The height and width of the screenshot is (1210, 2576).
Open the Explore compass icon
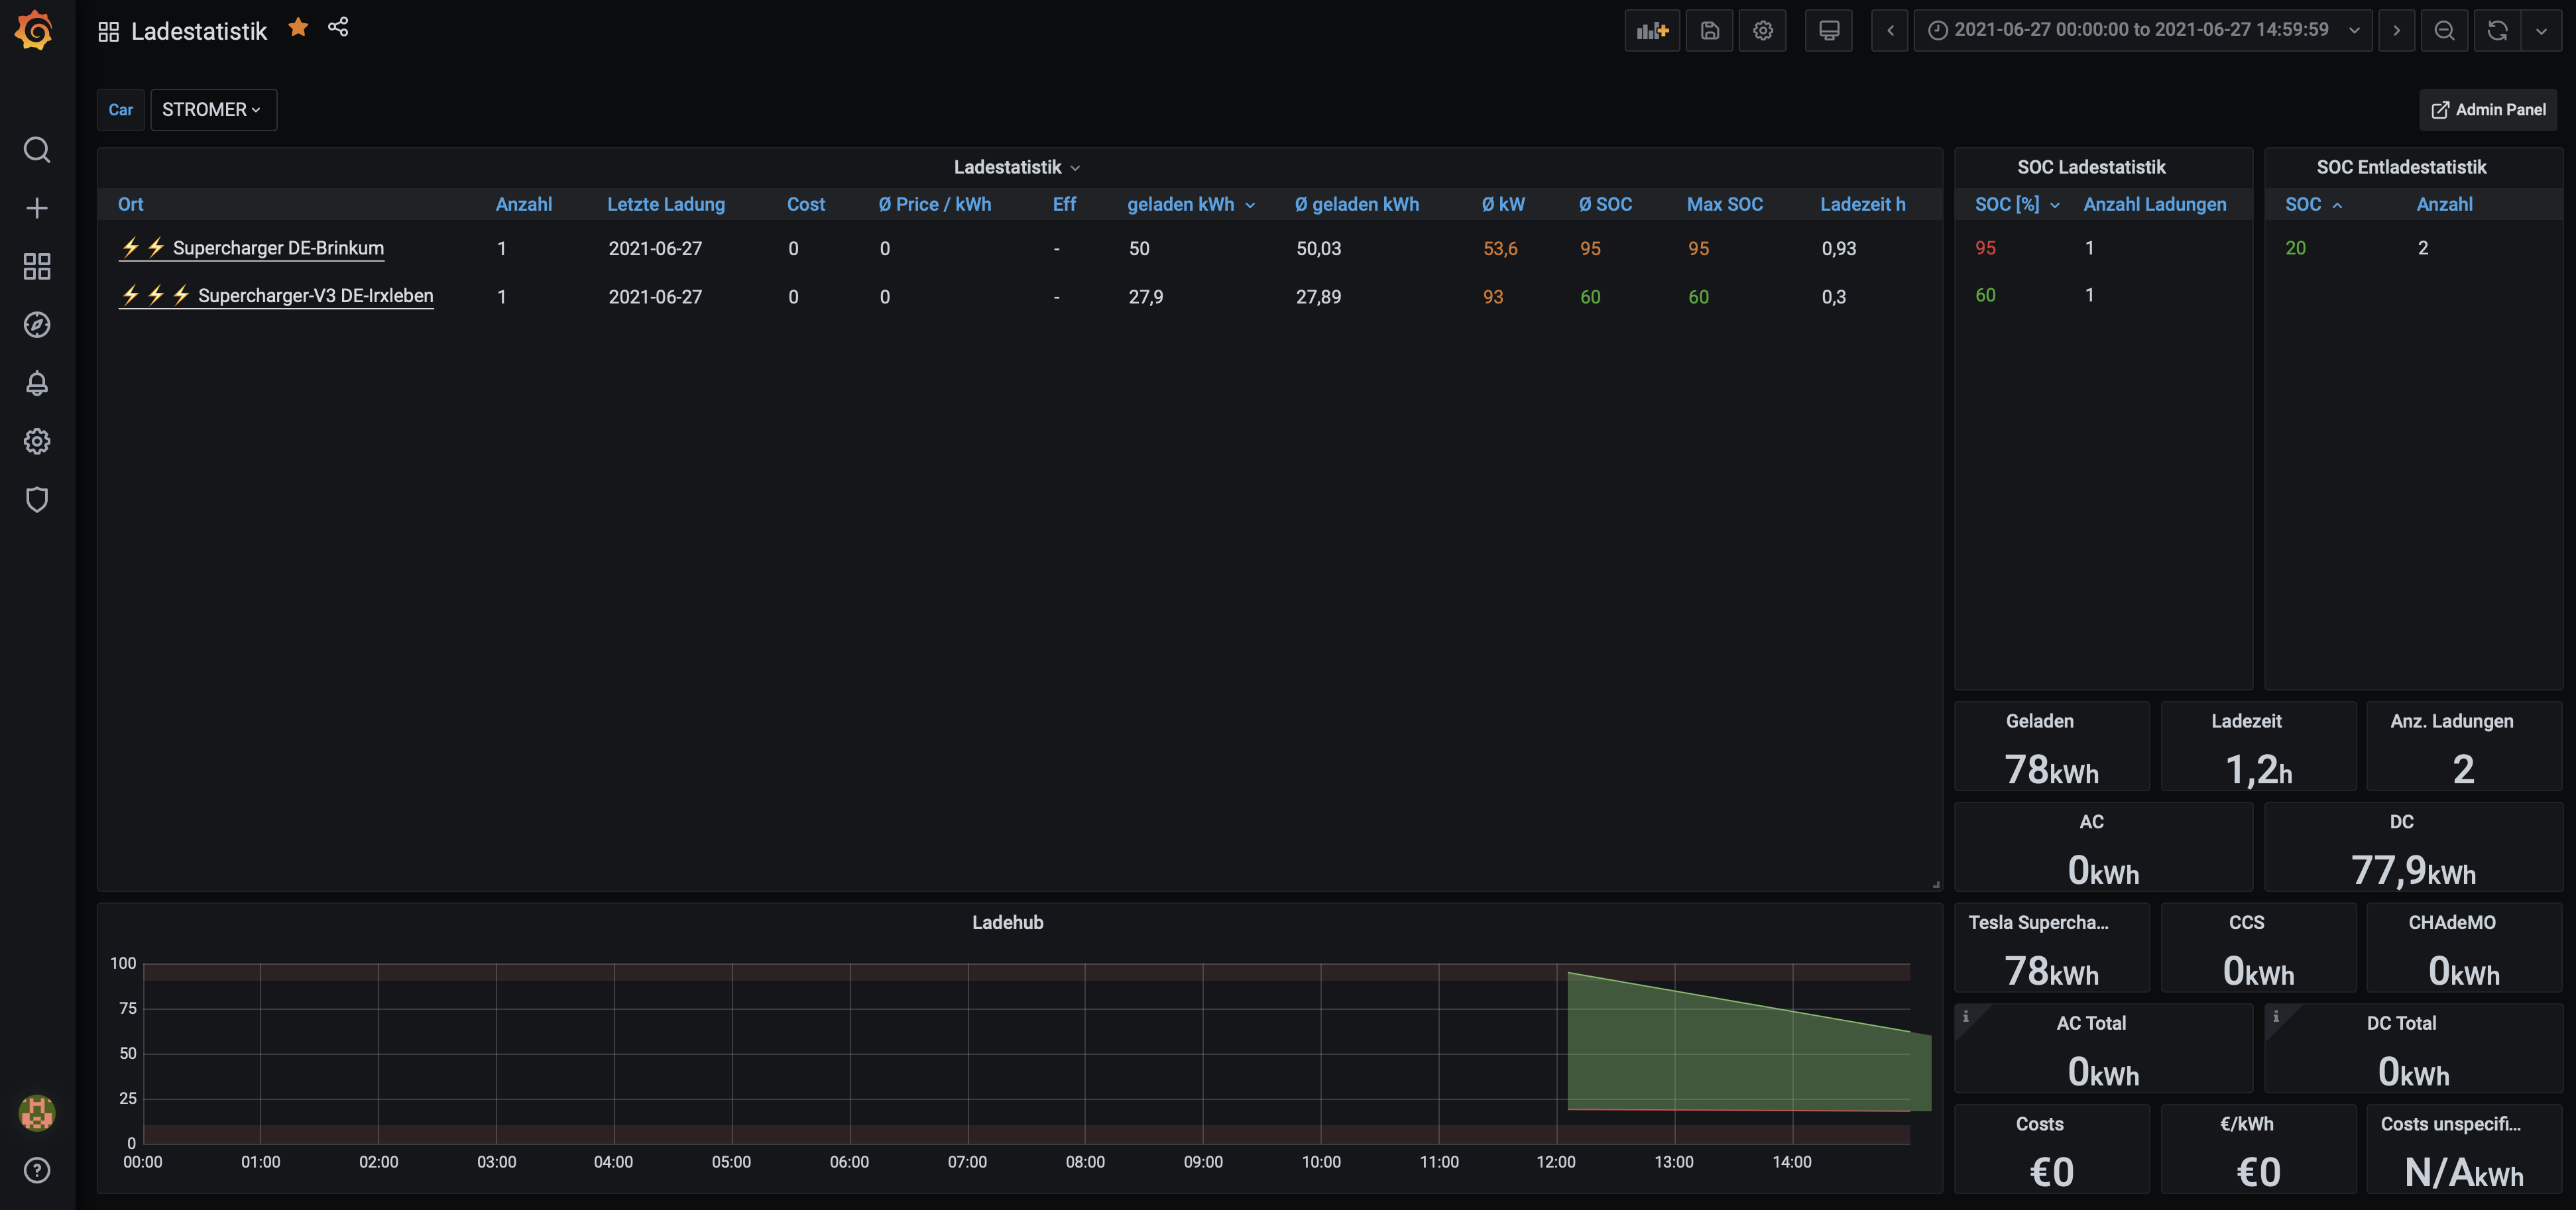37,325
